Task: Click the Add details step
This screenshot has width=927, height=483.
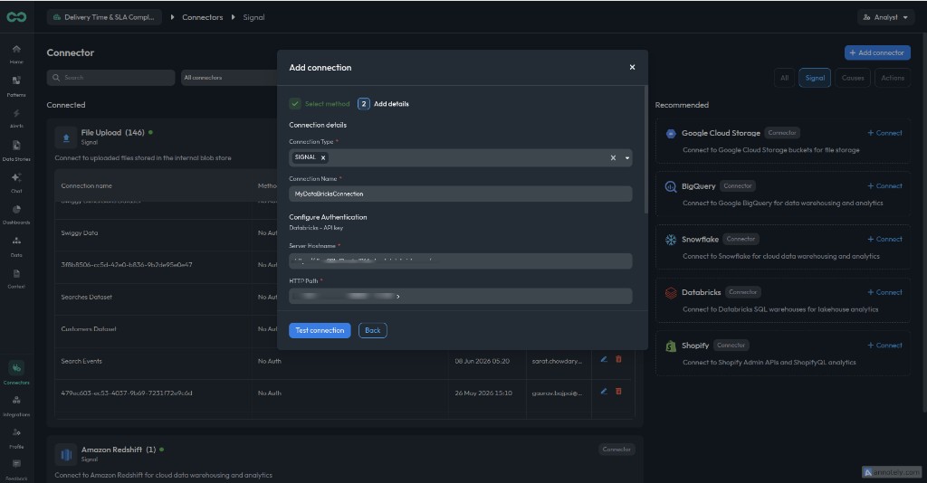Action: (383, 104)
